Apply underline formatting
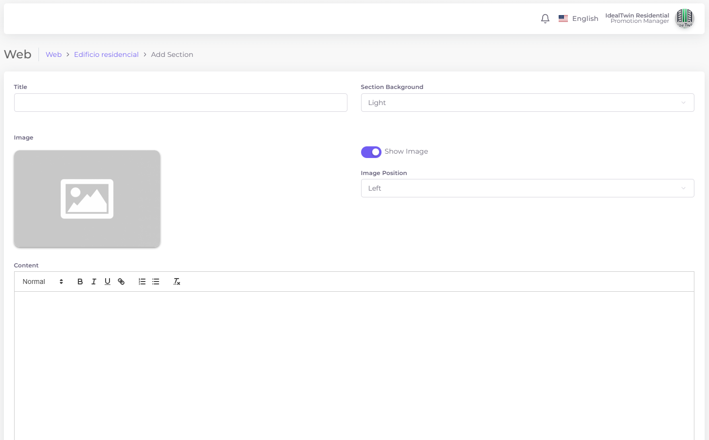709x440 pixels. click(108, 282)
